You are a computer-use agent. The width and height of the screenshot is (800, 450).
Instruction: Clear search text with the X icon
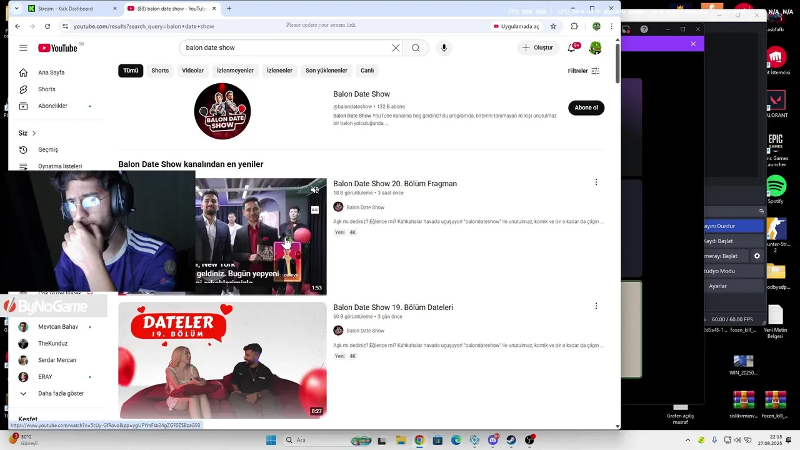coord(396,48)
